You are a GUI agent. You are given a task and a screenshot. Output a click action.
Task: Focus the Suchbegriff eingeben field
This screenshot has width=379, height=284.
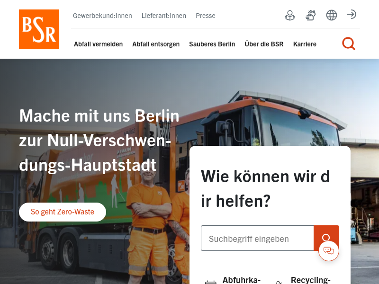pos(257,238)
